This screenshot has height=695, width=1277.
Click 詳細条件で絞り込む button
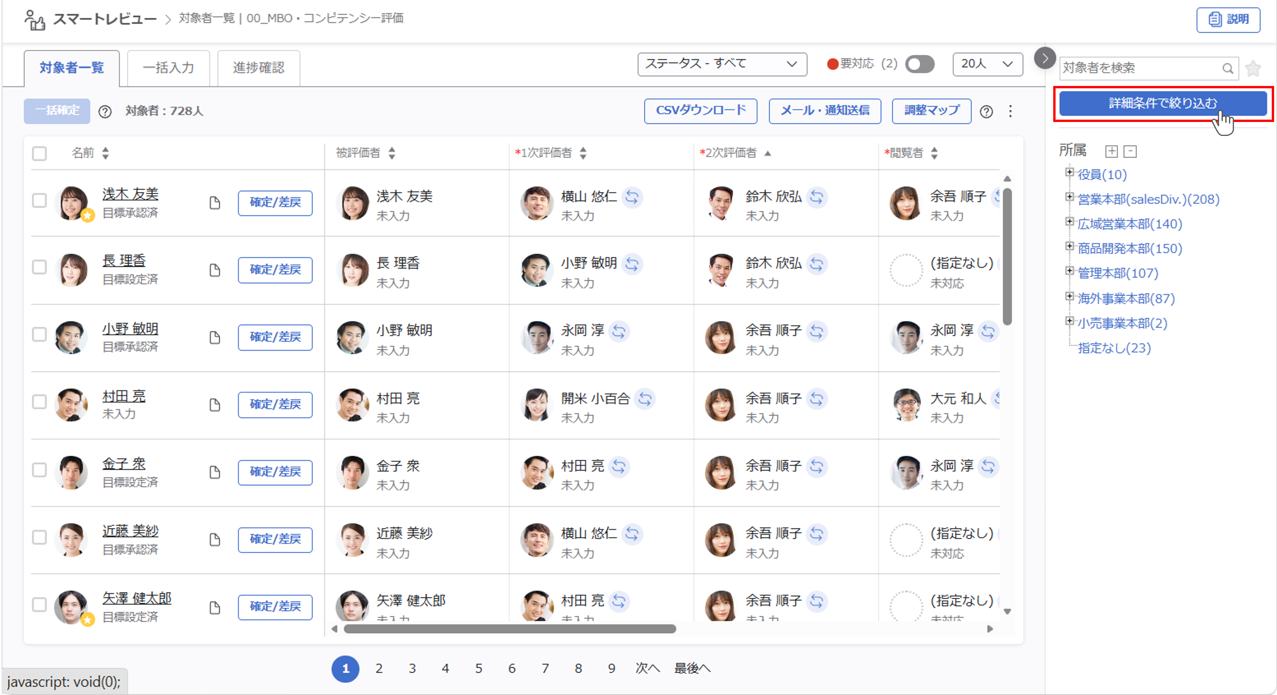(1162, 104)
